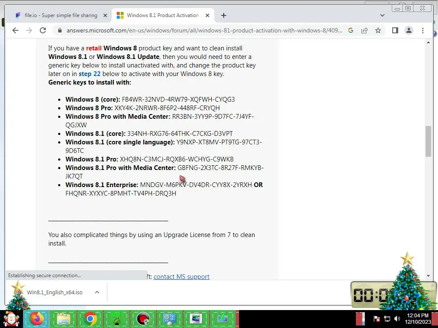Open the monitor picture taskbar icon
Viewport: 438px width, 328px height.
[196, 319]
